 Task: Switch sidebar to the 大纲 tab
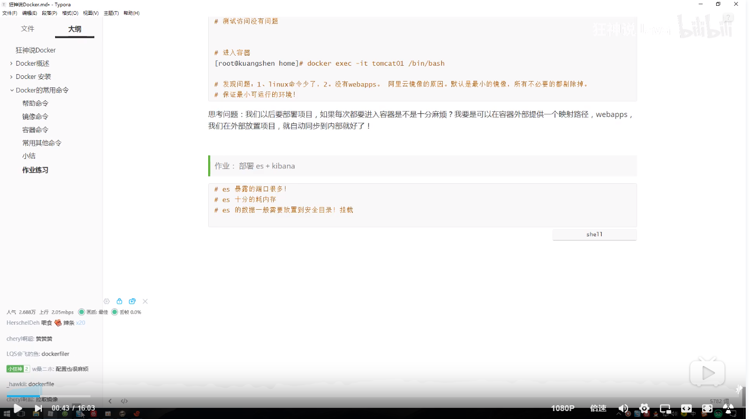(x=75, y=29)
